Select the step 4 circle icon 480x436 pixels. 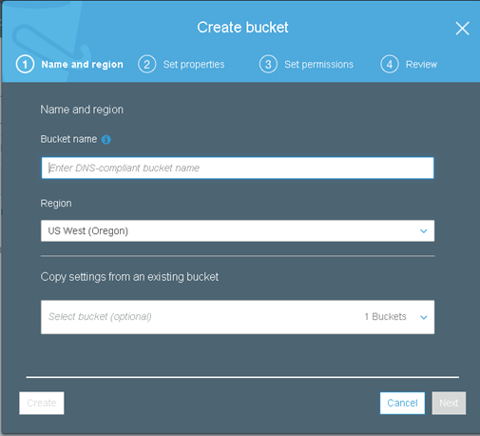tap(390, 65)
